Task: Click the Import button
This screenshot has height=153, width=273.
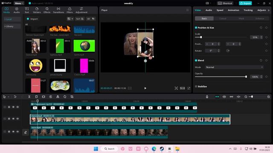Action: tap(32, 19)
